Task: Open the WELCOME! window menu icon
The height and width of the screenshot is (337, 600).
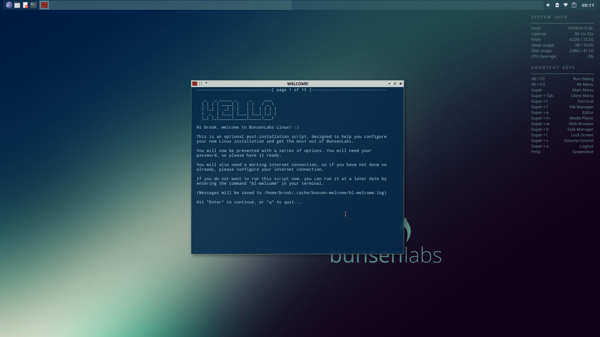Action: point(195,84)
